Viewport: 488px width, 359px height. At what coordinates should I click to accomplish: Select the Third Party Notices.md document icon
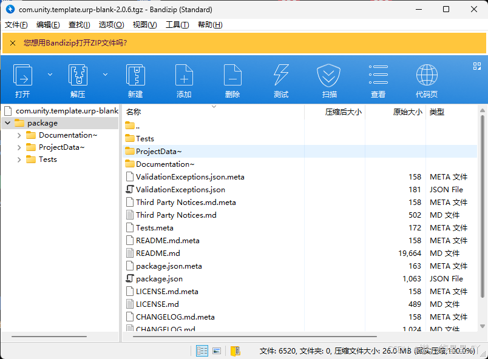[x=130, y=215]
